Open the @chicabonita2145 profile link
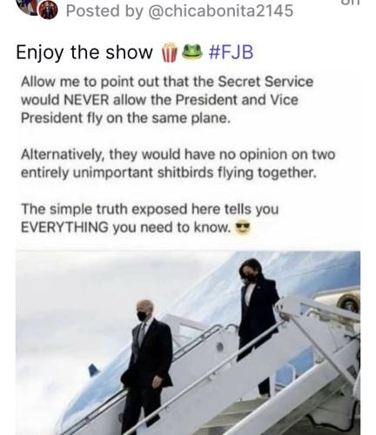The width and height of the screenshot is (376, 435). (220, 10)
